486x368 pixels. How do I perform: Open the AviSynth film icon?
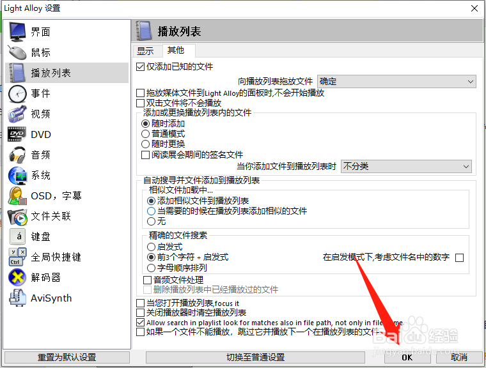tap(17, 298)
